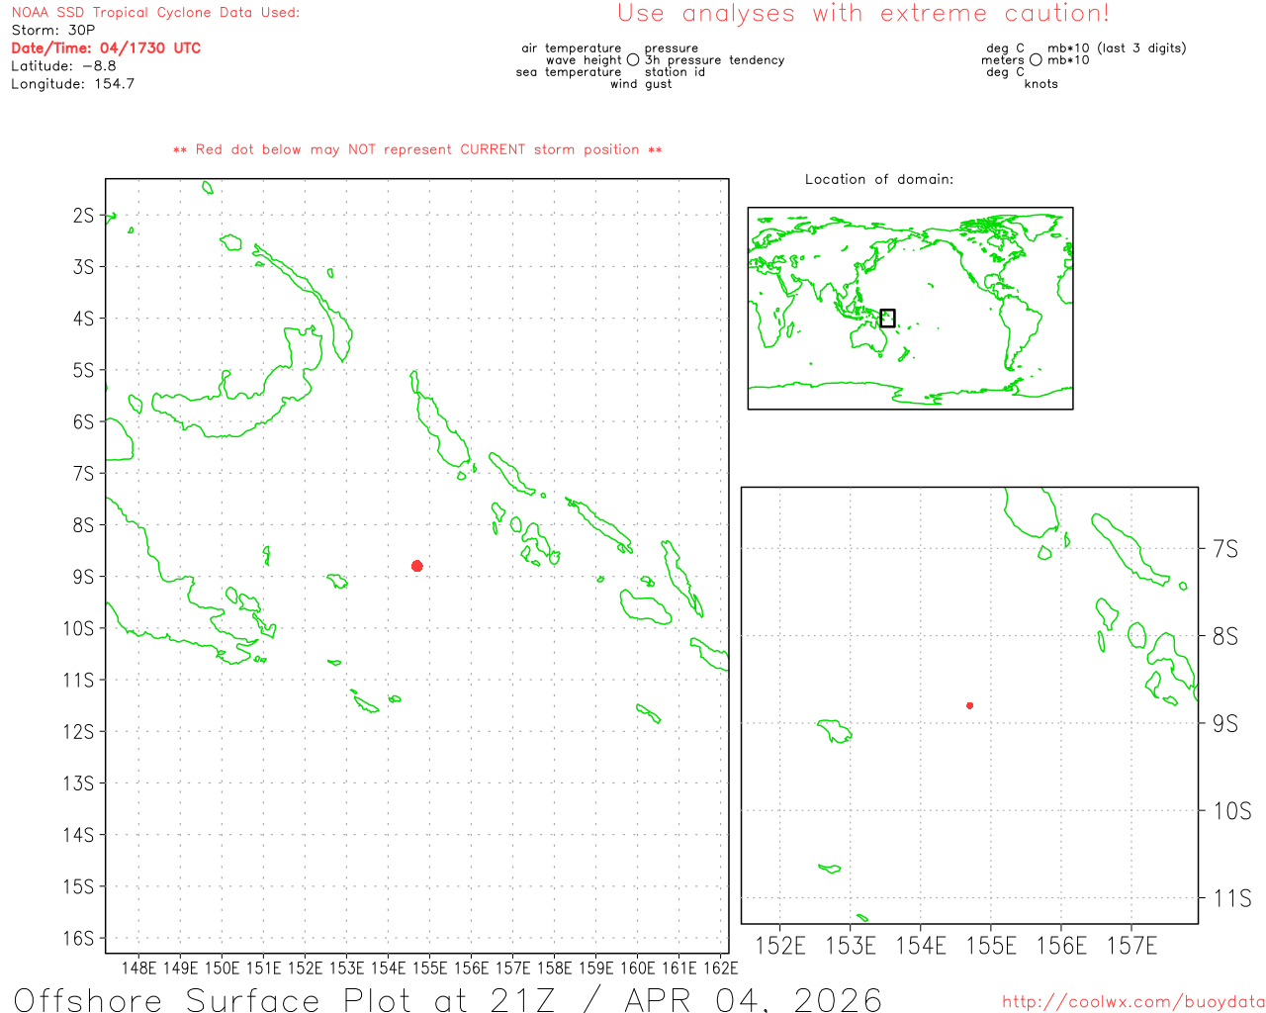The width and height of the screenshot is (1266, 1013).
Task: Click the "wind gust" legend label
Action: pyautogui.click(x=640, y=84)
